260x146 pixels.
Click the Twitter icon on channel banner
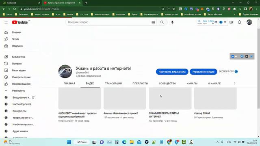click(x=251, y=56)
